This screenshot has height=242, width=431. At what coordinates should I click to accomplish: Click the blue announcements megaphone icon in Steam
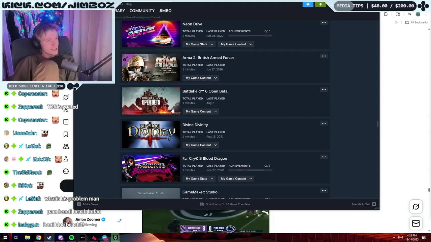(x=308, y=4)
